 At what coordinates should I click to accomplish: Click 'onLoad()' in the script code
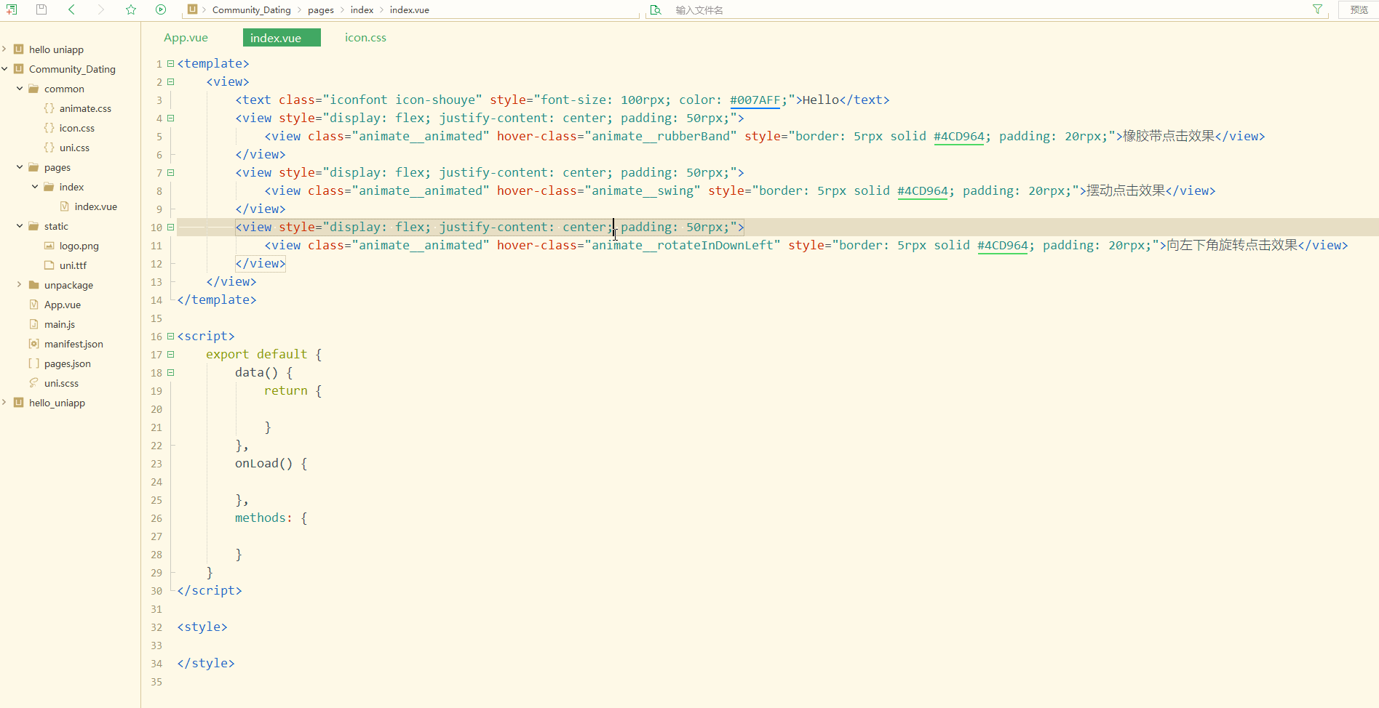point(264,464)
